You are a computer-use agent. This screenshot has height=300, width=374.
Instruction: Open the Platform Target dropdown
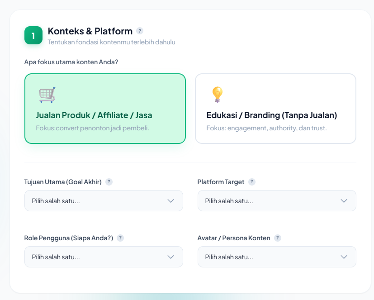(x=277, y=201)
